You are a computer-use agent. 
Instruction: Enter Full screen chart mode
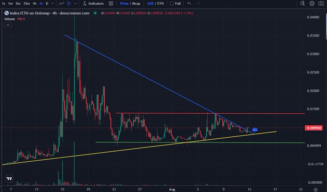[x=175, y=3]
